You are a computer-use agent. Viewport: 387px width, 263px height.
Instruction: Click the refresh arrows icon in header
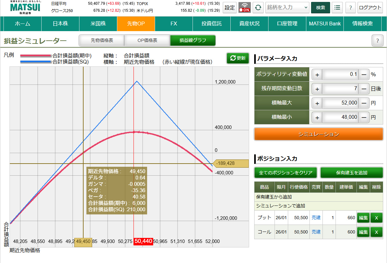point(258,7)
